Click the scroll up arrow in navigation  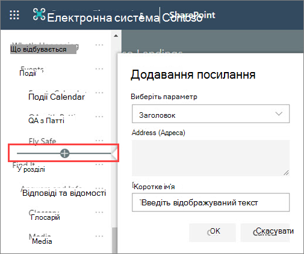click(x=116, y=36)
